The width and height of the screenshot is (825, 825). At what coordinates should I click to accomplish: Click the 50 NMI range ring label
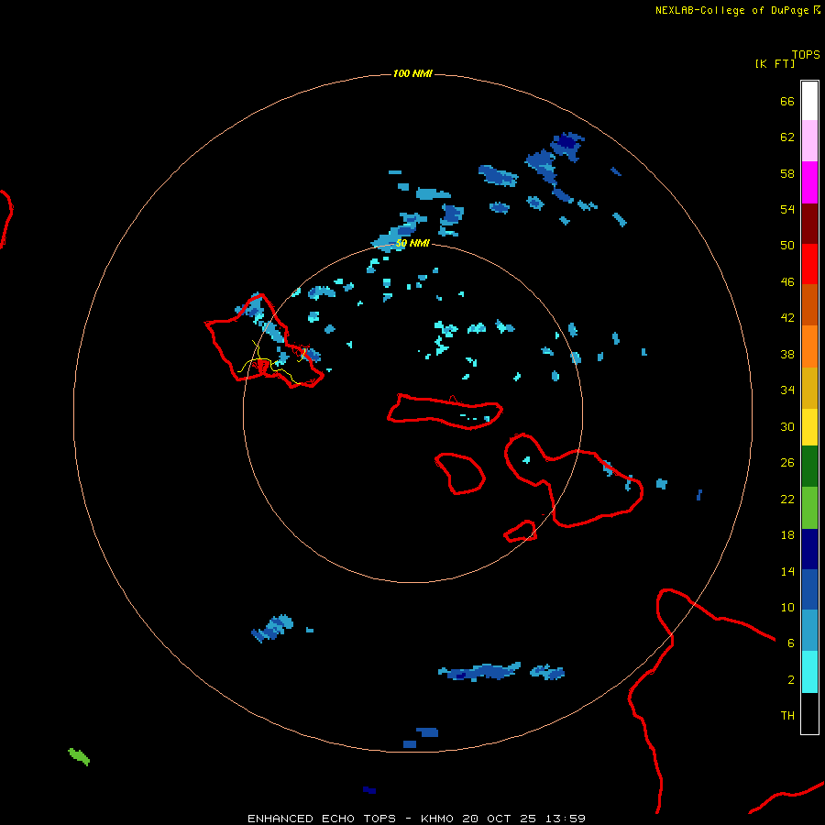[412, 243]
